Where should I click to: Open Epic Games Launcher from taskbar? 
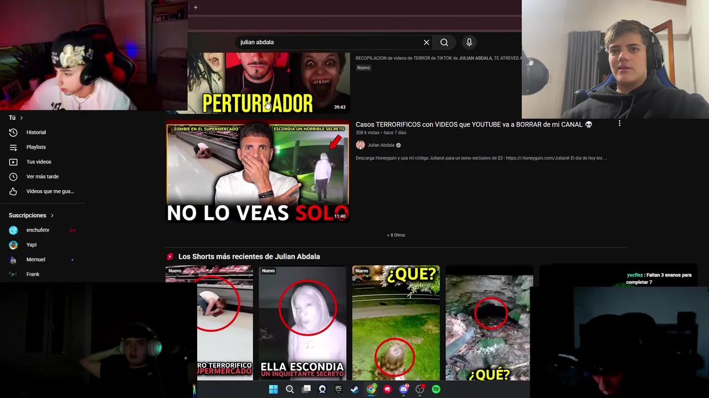point(338,389)
